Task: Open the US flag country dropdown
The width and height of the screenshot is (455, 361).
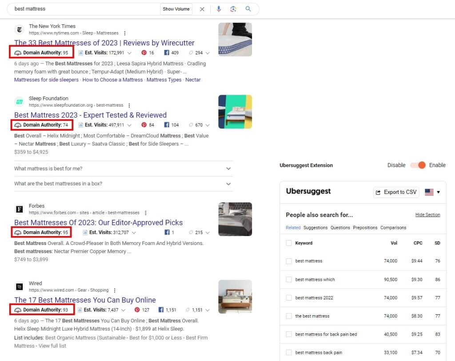Action: tap(432, 192)
